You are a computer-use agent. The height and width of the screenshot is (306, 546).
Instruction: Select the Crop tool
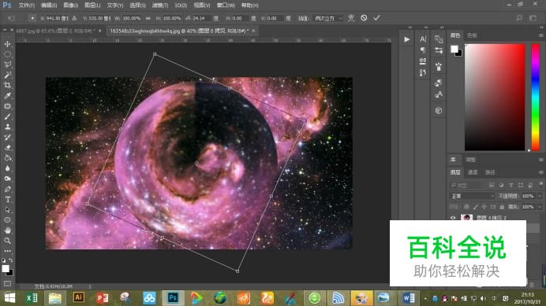point(7,86)
